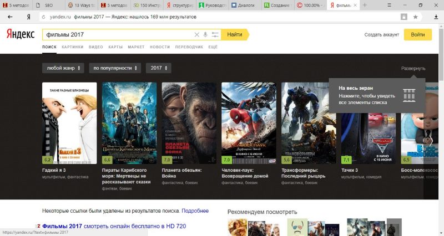Image resolution: width=444 pixels, height=236 pixels.
Task: Click 'Подробнее' link about removed results
Action: 195,211
